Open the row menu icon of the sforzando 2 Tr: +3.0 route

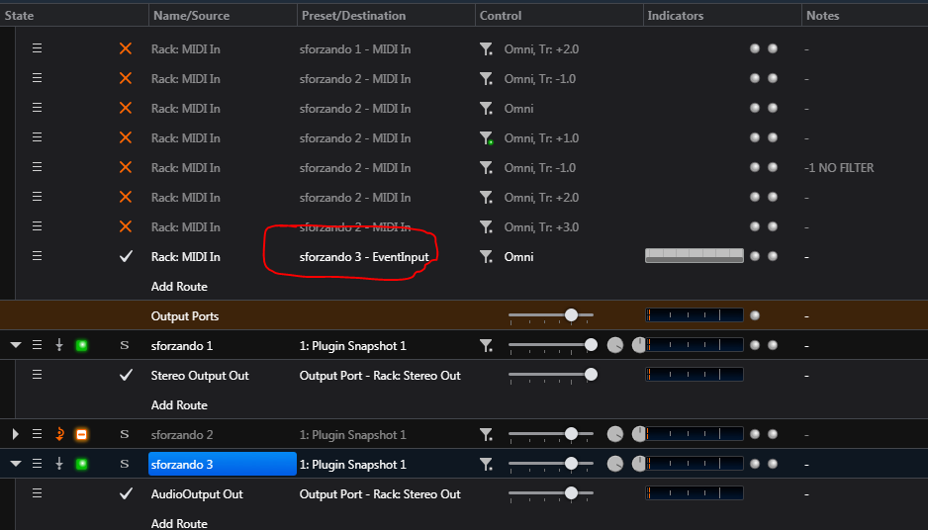click(37, 226)
